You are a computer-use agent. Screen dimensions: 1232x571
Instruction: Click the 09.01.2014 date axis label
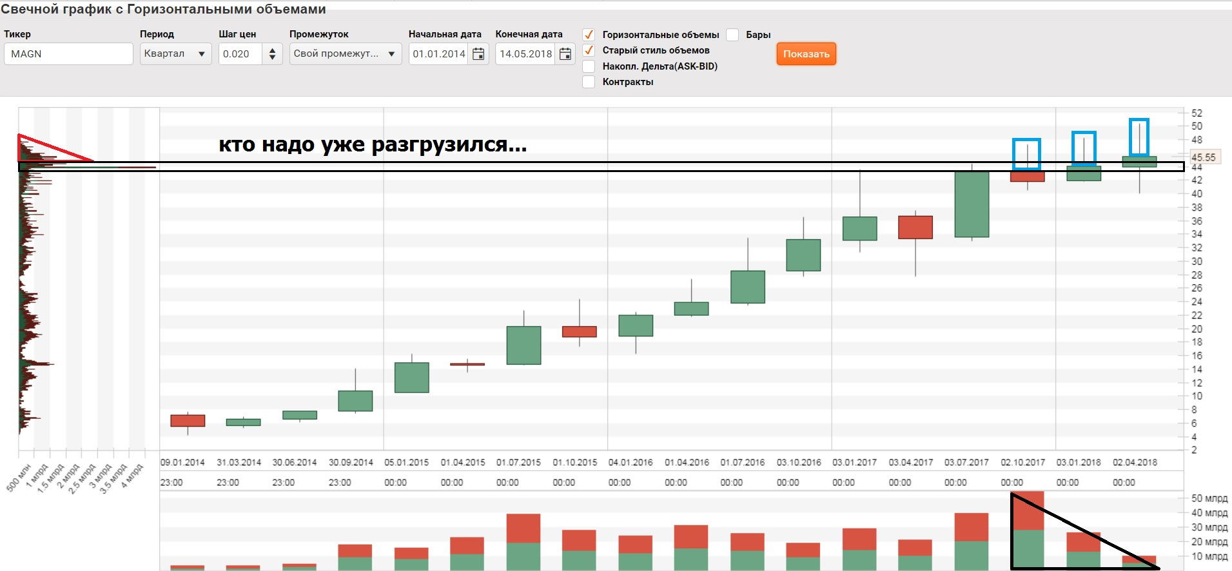click(x=182, y=463)
